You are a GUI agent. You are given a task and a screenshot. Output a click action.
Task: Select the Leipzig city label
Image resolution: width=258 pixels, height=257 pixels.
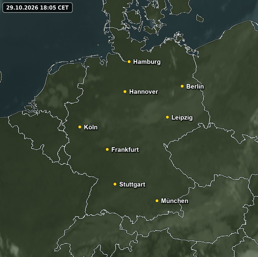click(182, 118)
